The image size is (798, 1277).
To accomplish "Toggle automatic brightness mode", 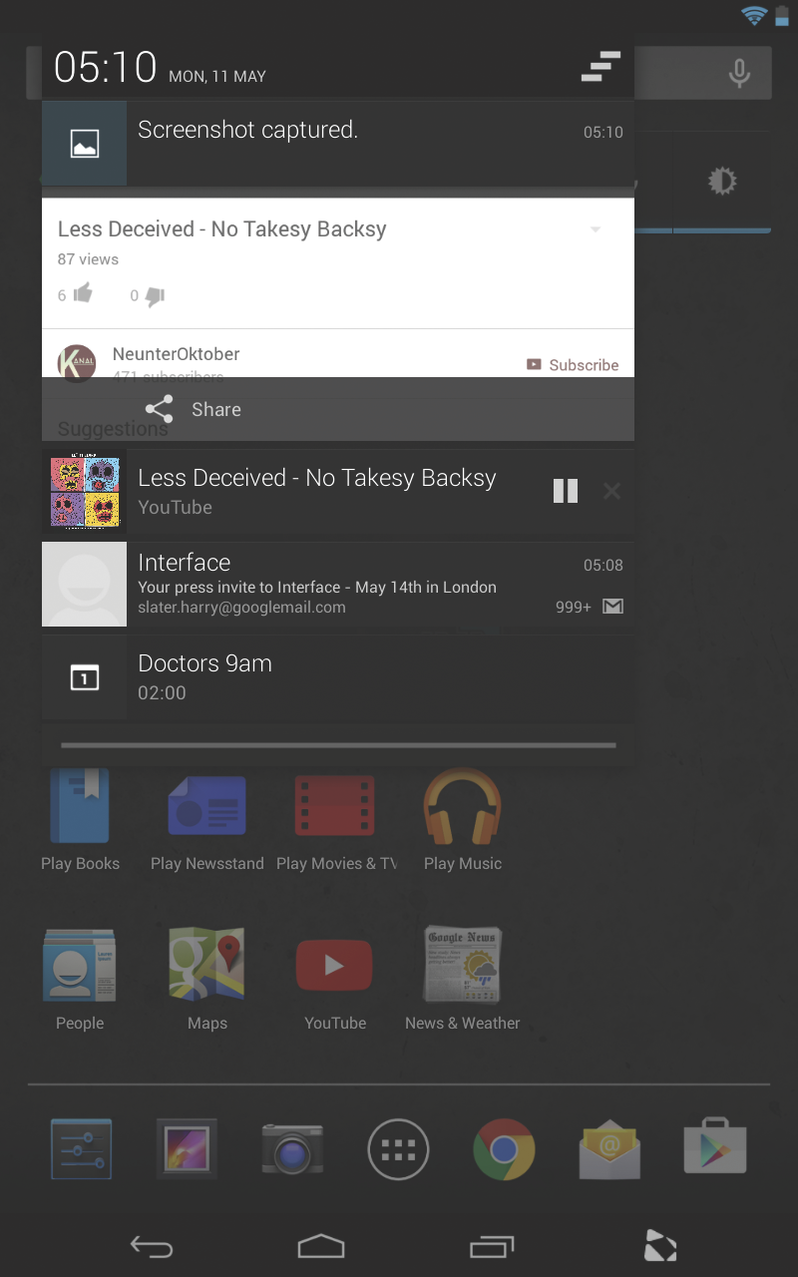I will point(722,181).
